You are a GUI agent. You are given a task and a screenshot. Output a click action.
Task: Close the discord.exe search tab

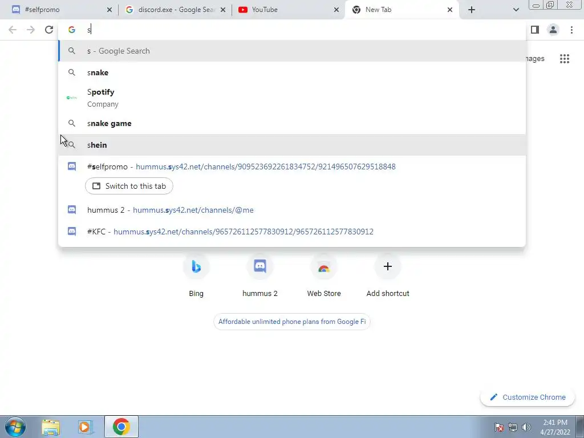click(x=223, y=10)
